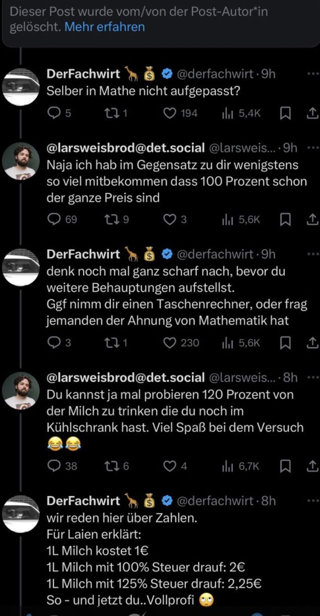
Task: Bookmark the 'Selber in Mathe' tweet
Action: tap(285, 113)
